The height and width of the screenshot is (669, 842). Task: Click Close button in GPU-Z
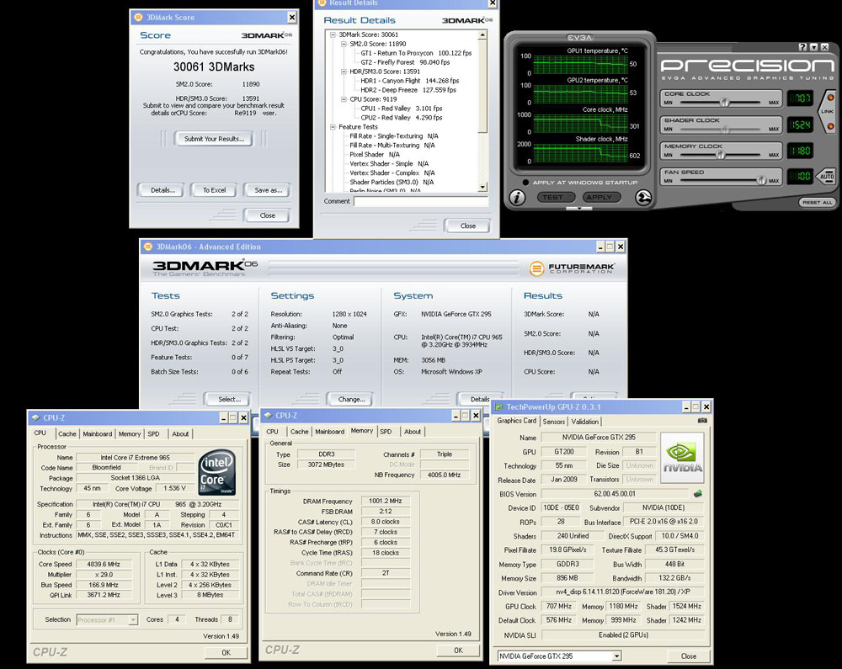[x=689, y=656]
